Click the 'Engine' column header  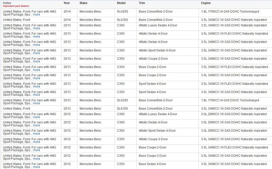click(206, 3)
